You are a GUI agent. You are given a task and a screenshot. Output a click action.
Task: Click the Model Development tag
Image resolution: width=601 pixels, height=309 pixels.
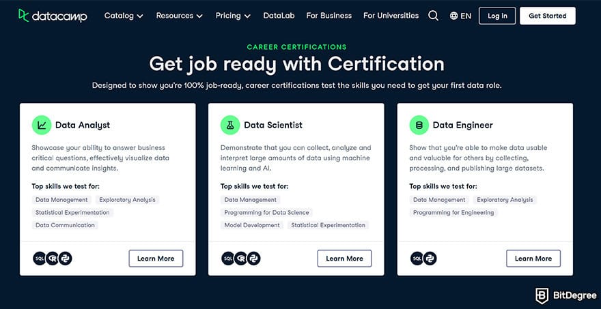(x=252, y=225)
